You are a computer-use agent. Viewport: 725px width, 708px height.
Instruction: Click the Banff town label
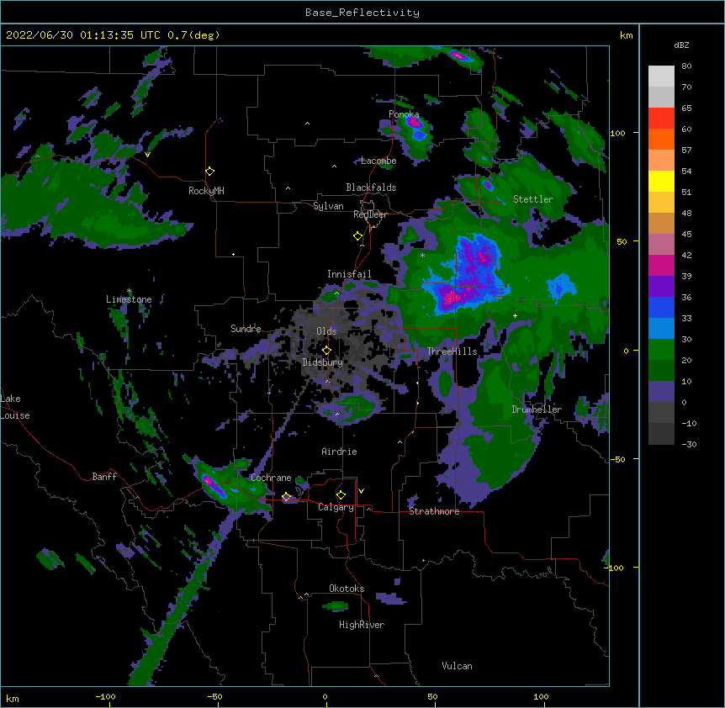tap(104, 477)
